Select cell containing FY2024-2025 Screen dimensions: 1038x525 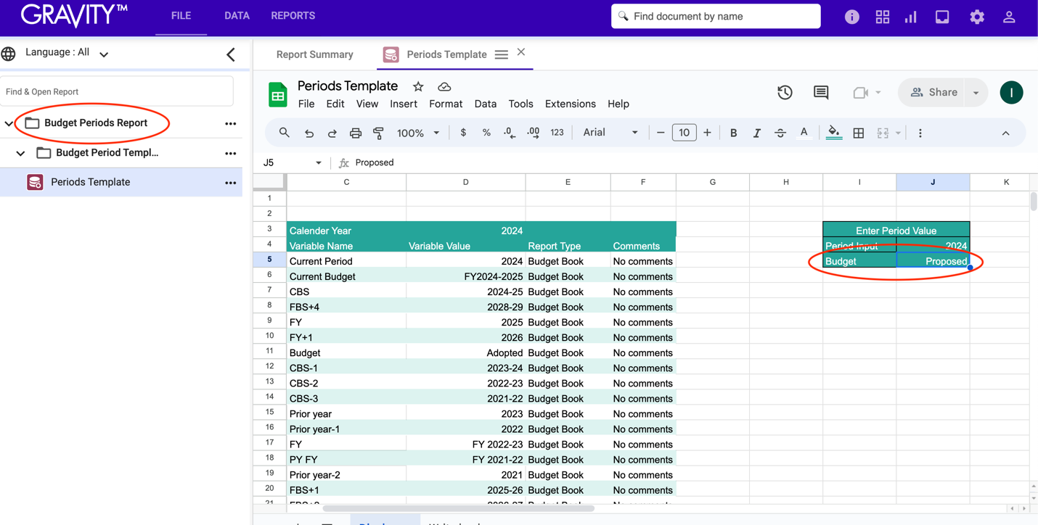coord(466,276)
